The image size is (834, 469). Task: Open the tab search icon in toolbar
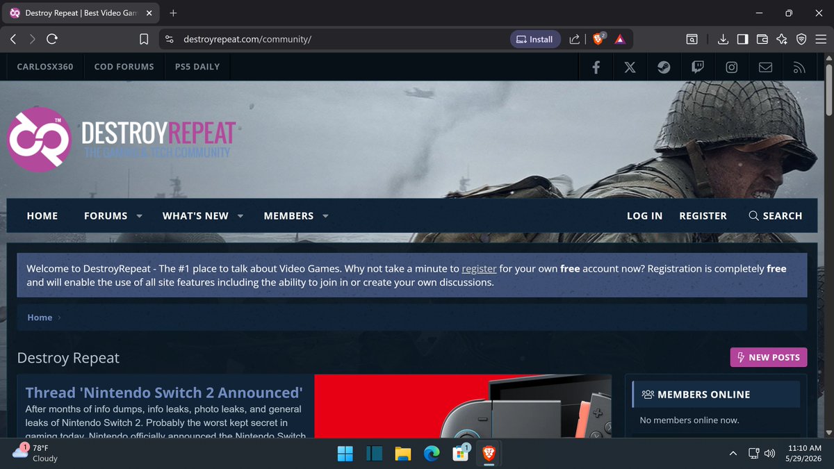692,40
